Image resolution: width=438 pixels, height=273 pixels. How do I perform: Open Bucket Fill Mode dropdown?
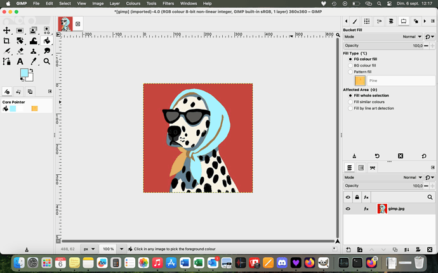(383, 37)
